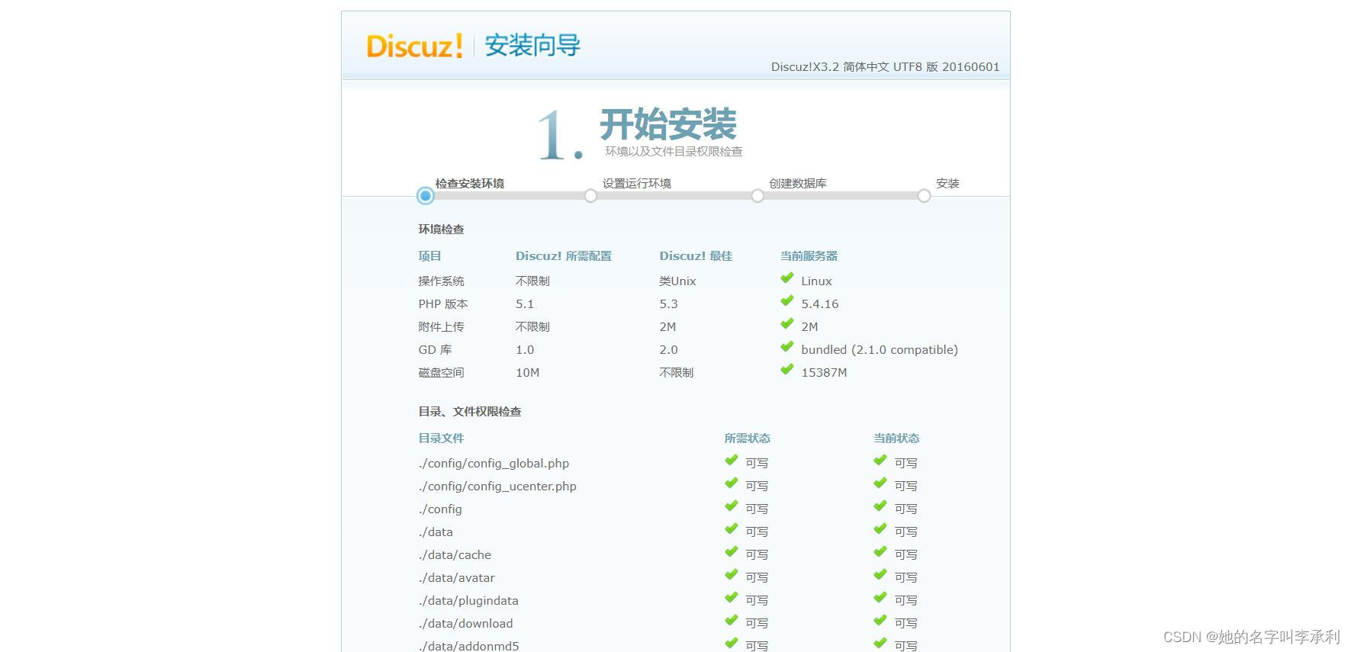This screenshot has width=1351, height=652.
Task: Click version text Discuz!X3.2 简体中文 UTF8 版 20160601
Action: coord(885,67)
